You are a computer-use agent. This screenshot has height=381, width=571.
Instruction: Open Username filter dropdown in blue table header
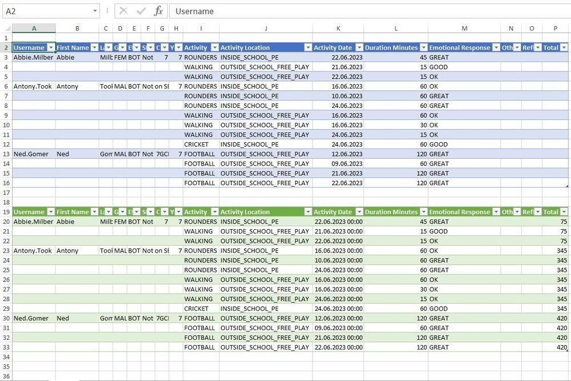pos(51,47)
